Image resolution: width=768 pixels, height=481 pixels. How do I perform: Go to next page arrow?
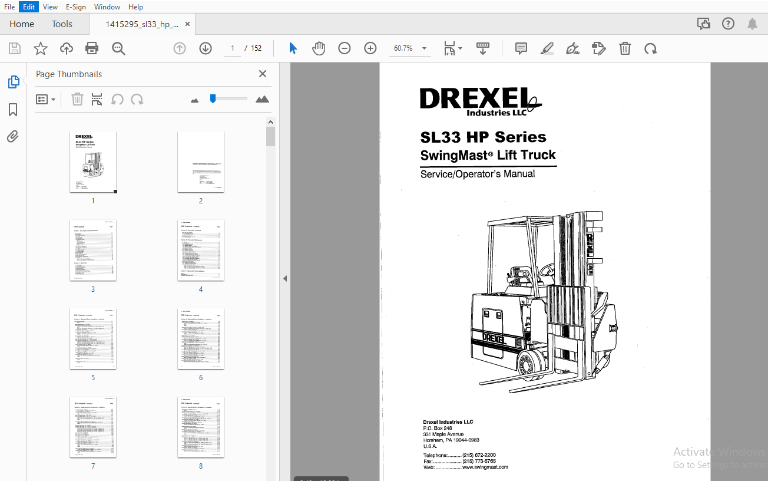206,48
